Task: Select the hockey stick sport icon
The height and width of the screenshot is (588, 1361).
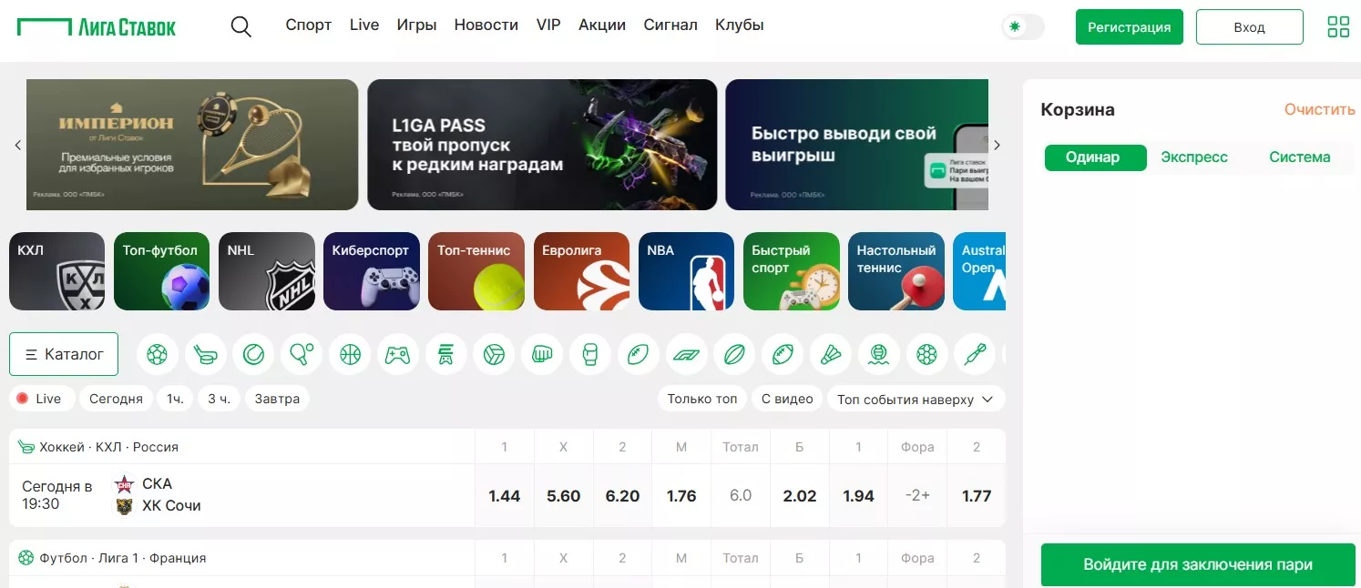Action: click(x=206, y=354)
